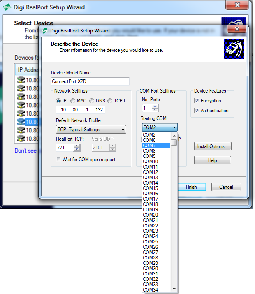The width and height of the screenshot is (255, 294).
Task: Click the Device Model Name field
Action: pos(90,81)
